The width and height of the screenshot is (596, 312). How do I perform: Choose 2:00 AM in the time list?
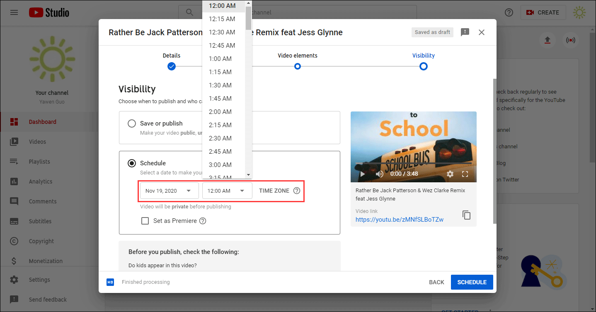point(224,112)
